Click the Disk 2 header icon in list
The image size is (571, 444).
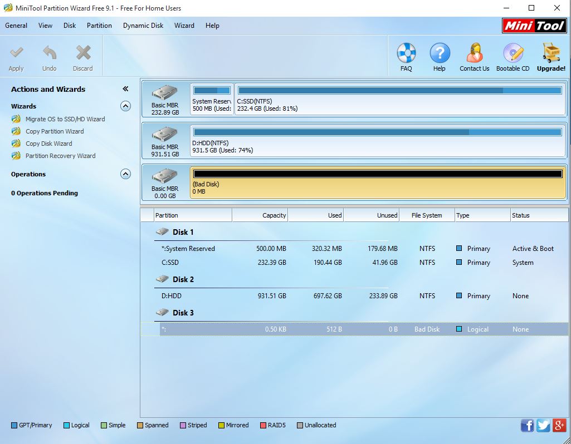coord(163,279)
